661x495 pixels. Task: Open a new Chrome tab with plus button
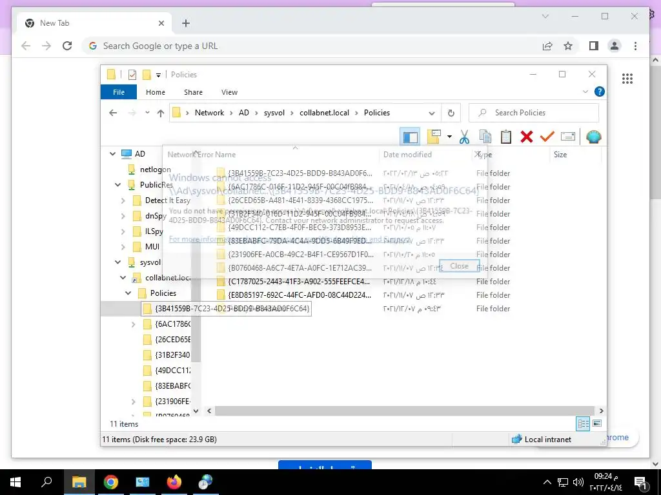185,23
